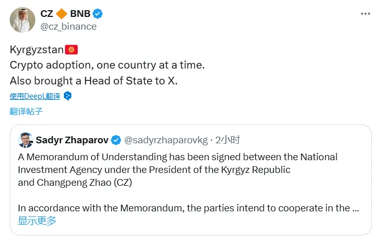Click the "2小时" post timestamp

[x=228, y=140]
